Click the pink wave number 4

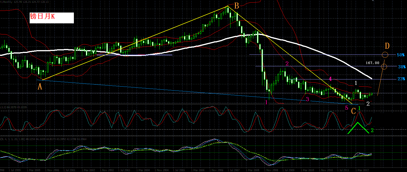[x=330, y=79]
